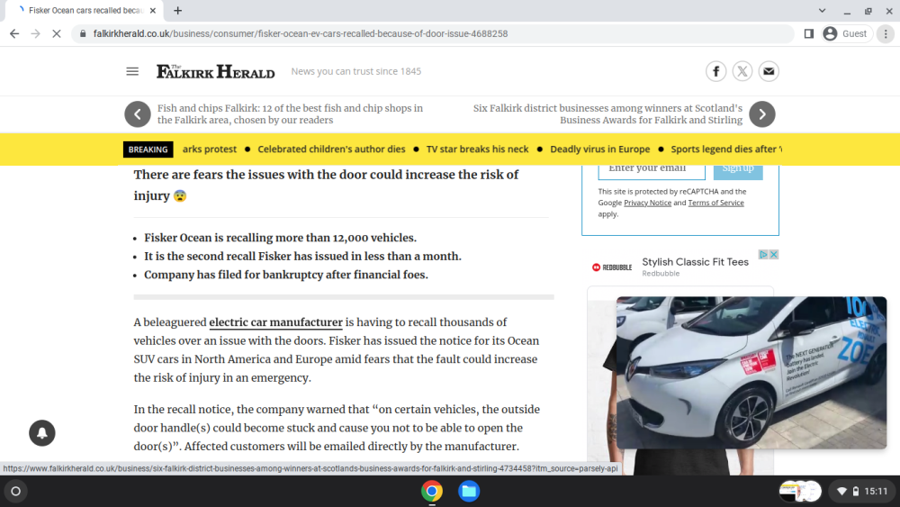Open the Files app from the shelf
The width and height of the screenshot is (900, 507).
(x=469, y=491)
